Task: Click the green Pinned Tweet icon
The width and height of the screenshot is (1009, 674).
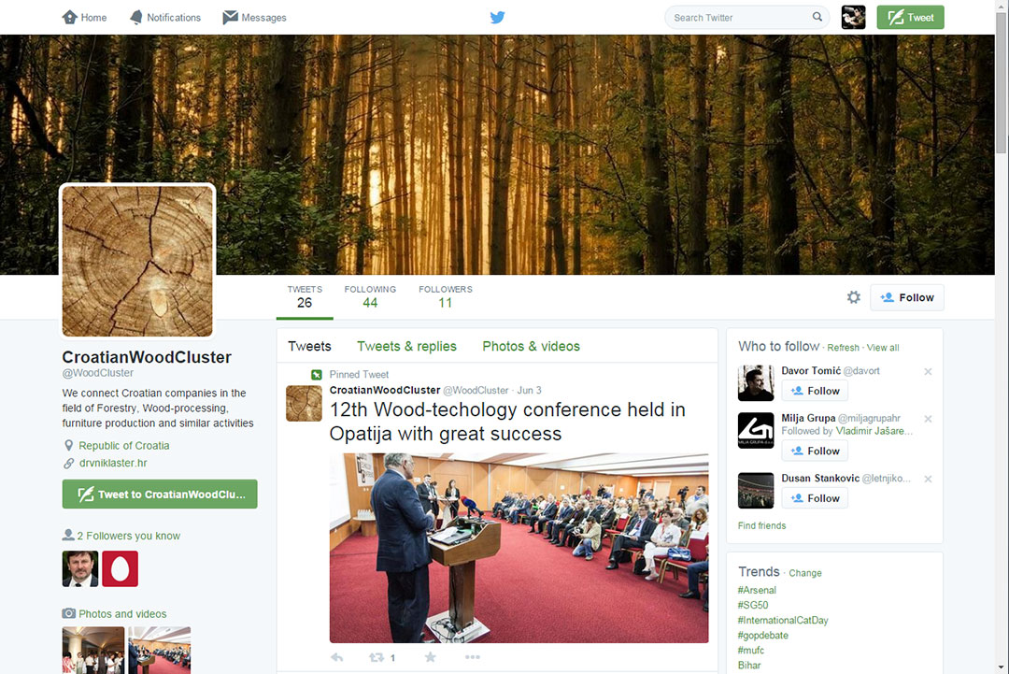Action: (317, 375)
